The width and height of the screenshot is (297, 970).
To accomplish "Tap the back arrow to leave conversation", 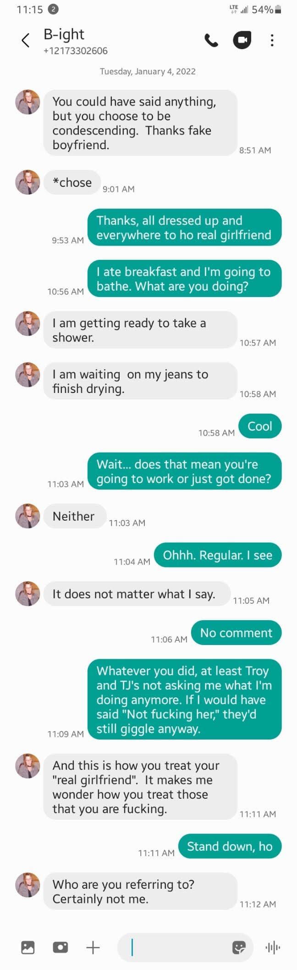I will click(x=26, y=40).
